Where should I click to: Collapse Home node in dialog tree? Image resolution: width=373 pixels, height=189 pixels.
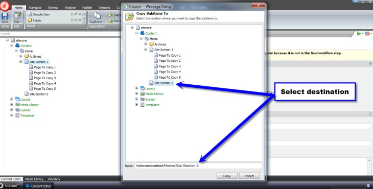(142, 38)
